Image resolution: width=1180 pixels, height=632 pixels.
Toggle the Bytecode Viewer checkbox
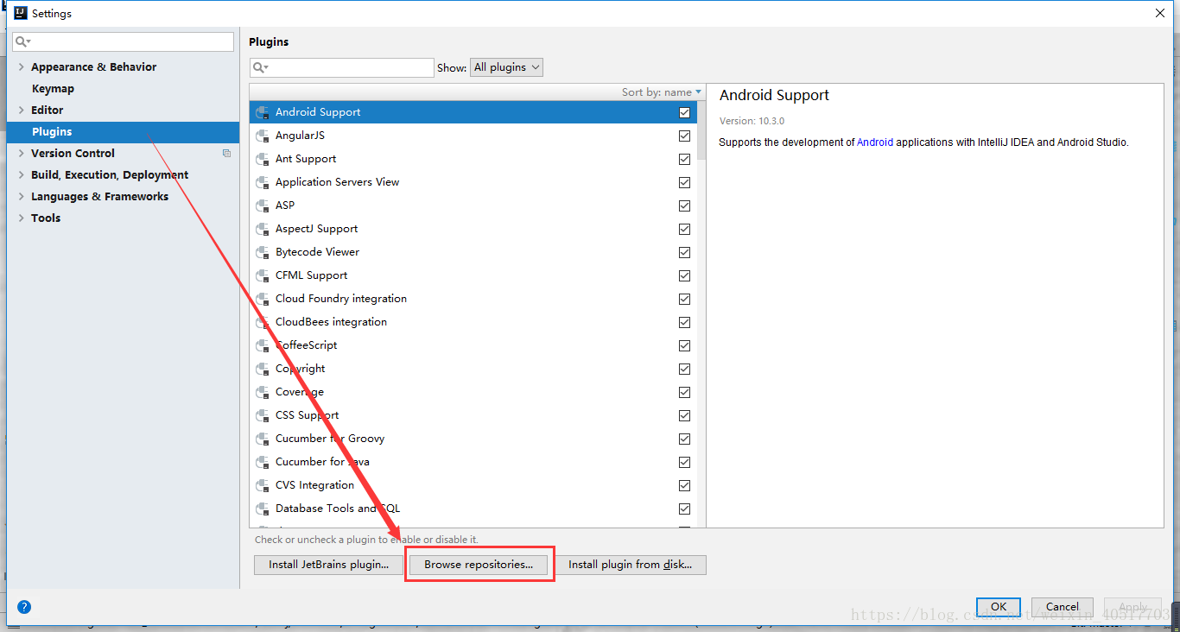tap(684, 252)
